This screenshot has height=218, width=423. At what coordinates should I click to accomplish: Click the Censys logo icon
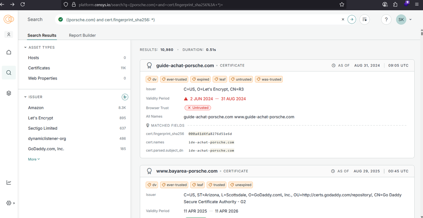pos(9,19)
